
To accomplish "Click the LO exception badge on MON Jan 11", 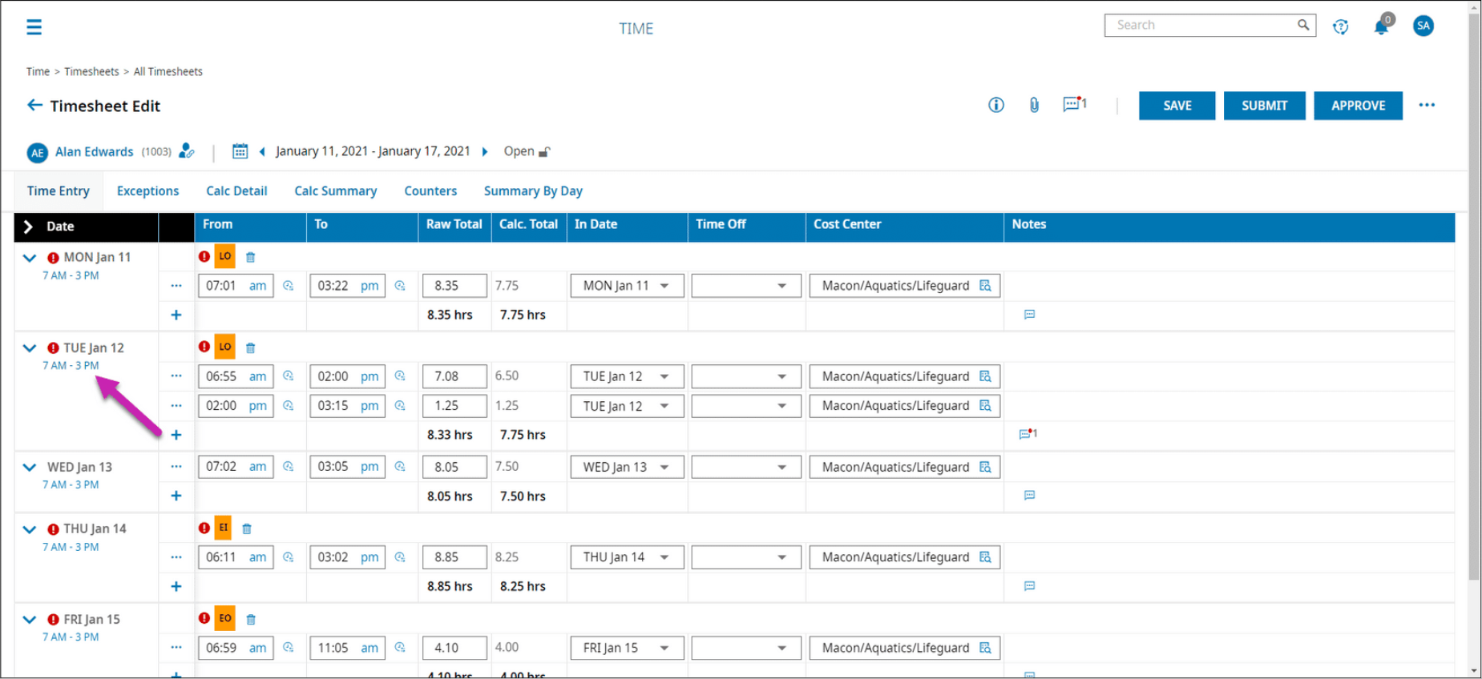I will 225,256.
